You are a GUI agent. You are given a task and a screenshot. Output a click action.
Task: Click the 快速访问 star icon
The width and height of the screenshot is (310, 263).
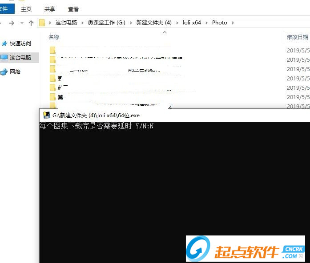click(4, 44)
